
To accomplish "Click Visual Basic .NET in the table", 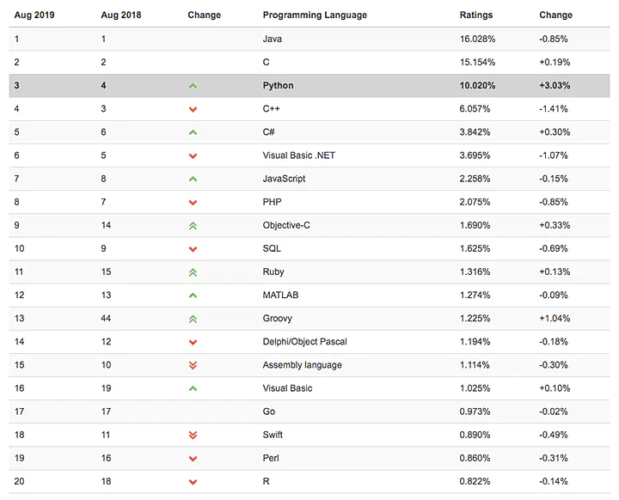I will point(302,155).
